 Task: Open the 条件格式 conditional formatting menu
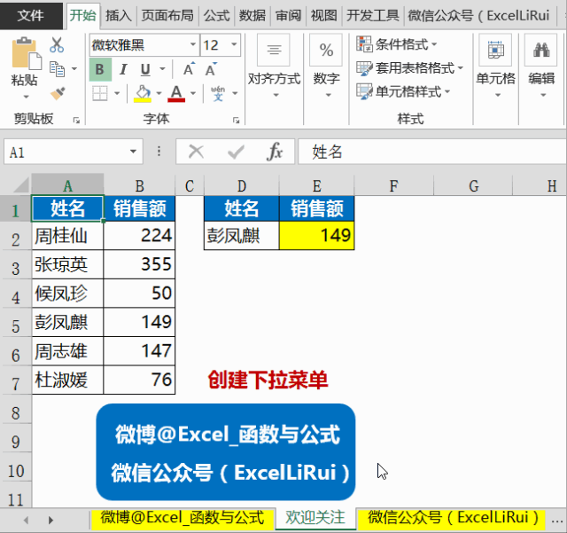(397, 44)
